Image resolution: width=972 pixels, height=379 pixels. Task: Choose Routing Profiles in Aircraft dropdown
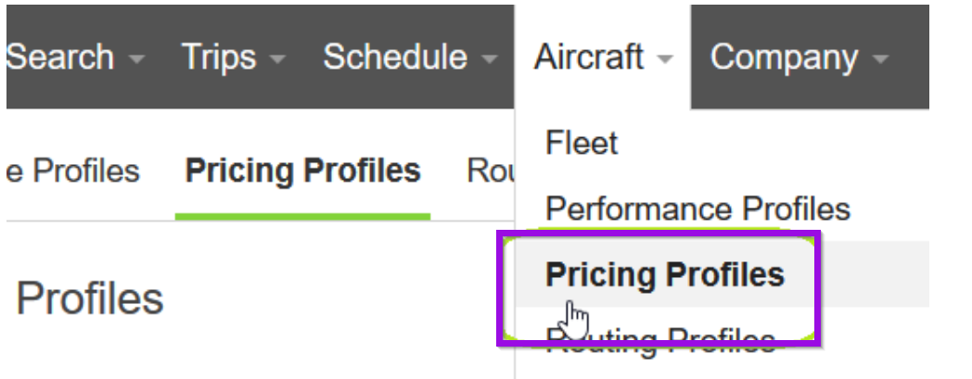(x=660, y=339)
